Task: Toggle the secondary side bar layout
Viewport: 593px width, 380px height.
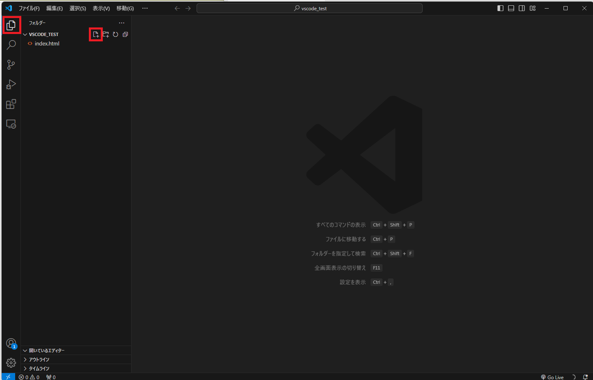Action: pos(522,8)
